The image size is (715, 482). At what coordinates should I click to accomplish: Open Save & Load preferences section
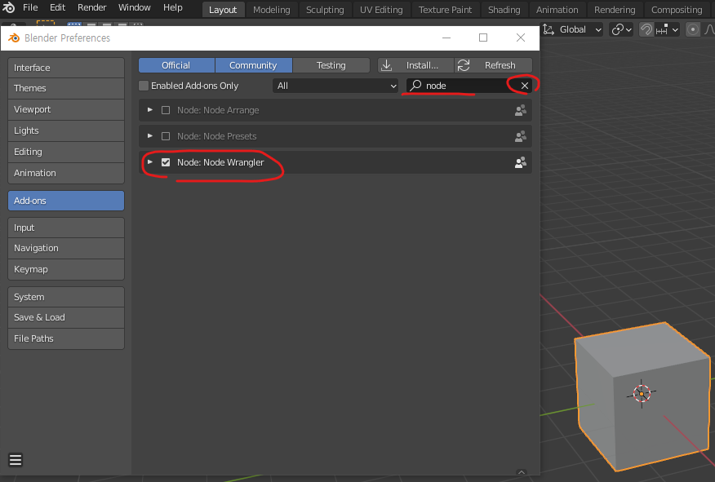[66, 317]
